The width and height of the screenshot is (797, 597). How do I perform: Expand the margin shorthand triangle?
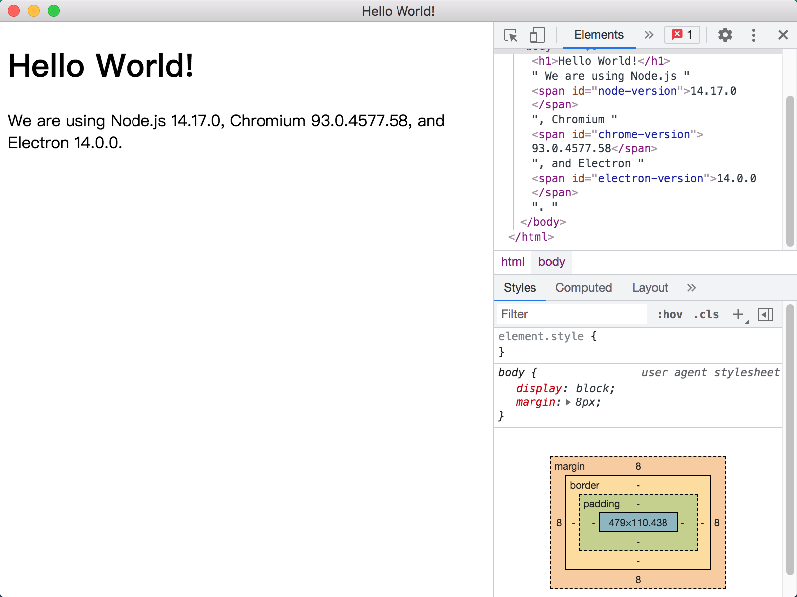[x=568, y=402]
